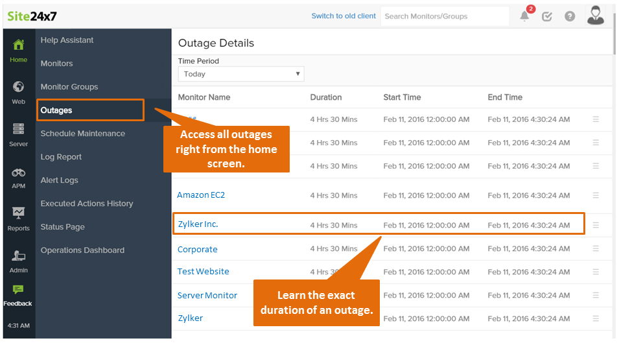This screenshot has width=619, height=345.
Task: Click the Monitor Name column header
Action: [204, 97]
